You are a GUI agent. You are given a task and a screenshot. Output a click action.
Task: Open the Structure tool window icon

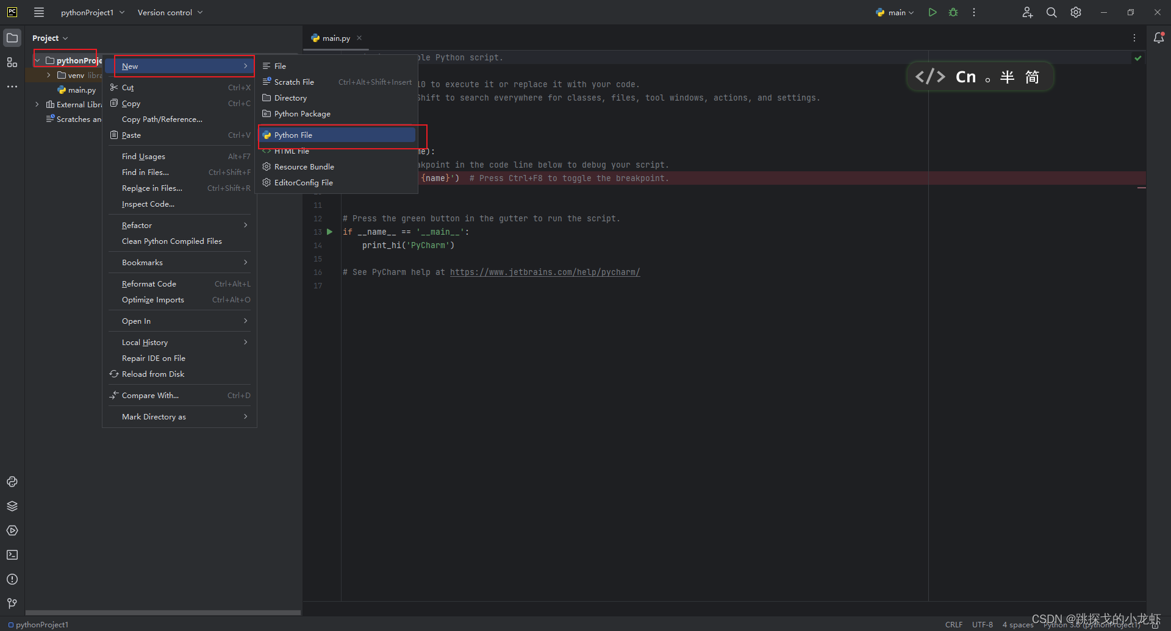tap(12, 62)
